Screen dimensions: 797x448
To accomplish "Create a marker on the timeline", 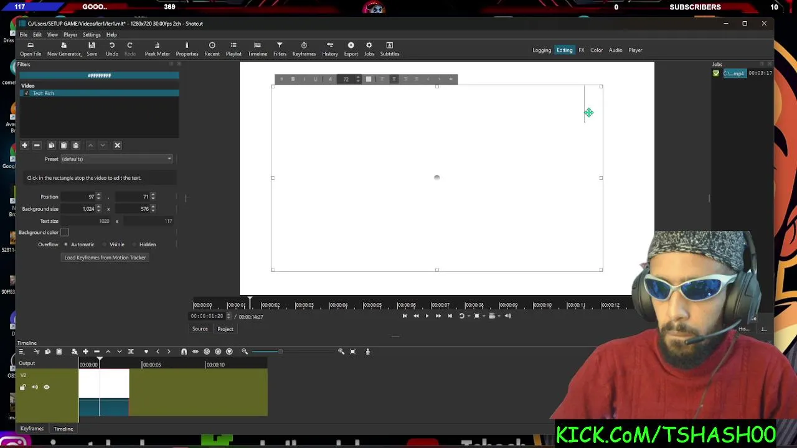I will coord(146,352).
